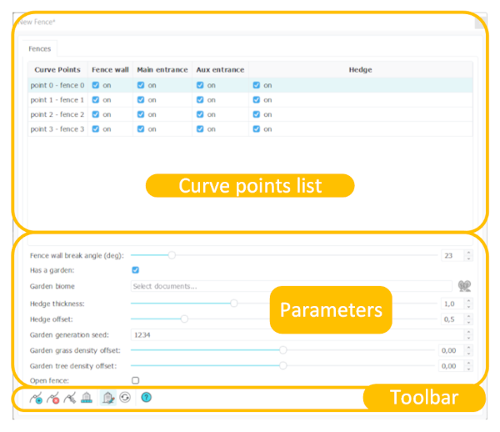
Task: Click the Garden generation seed spinner arrows
Action: [468, 334]
